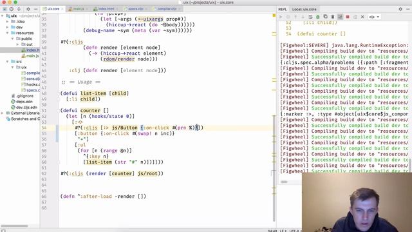Expand the dev folder
The height and width of the screenshot is (232, 412).
7,27
